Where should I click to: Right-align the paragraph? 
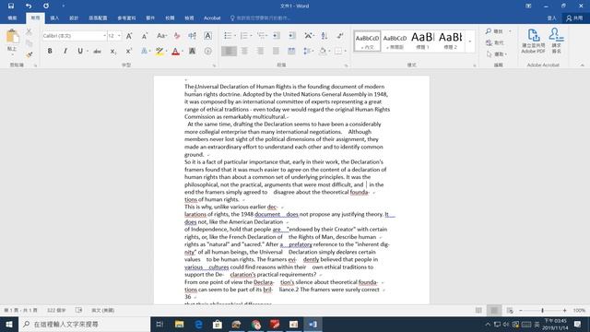pyautogui.click(x=260, y=51)
